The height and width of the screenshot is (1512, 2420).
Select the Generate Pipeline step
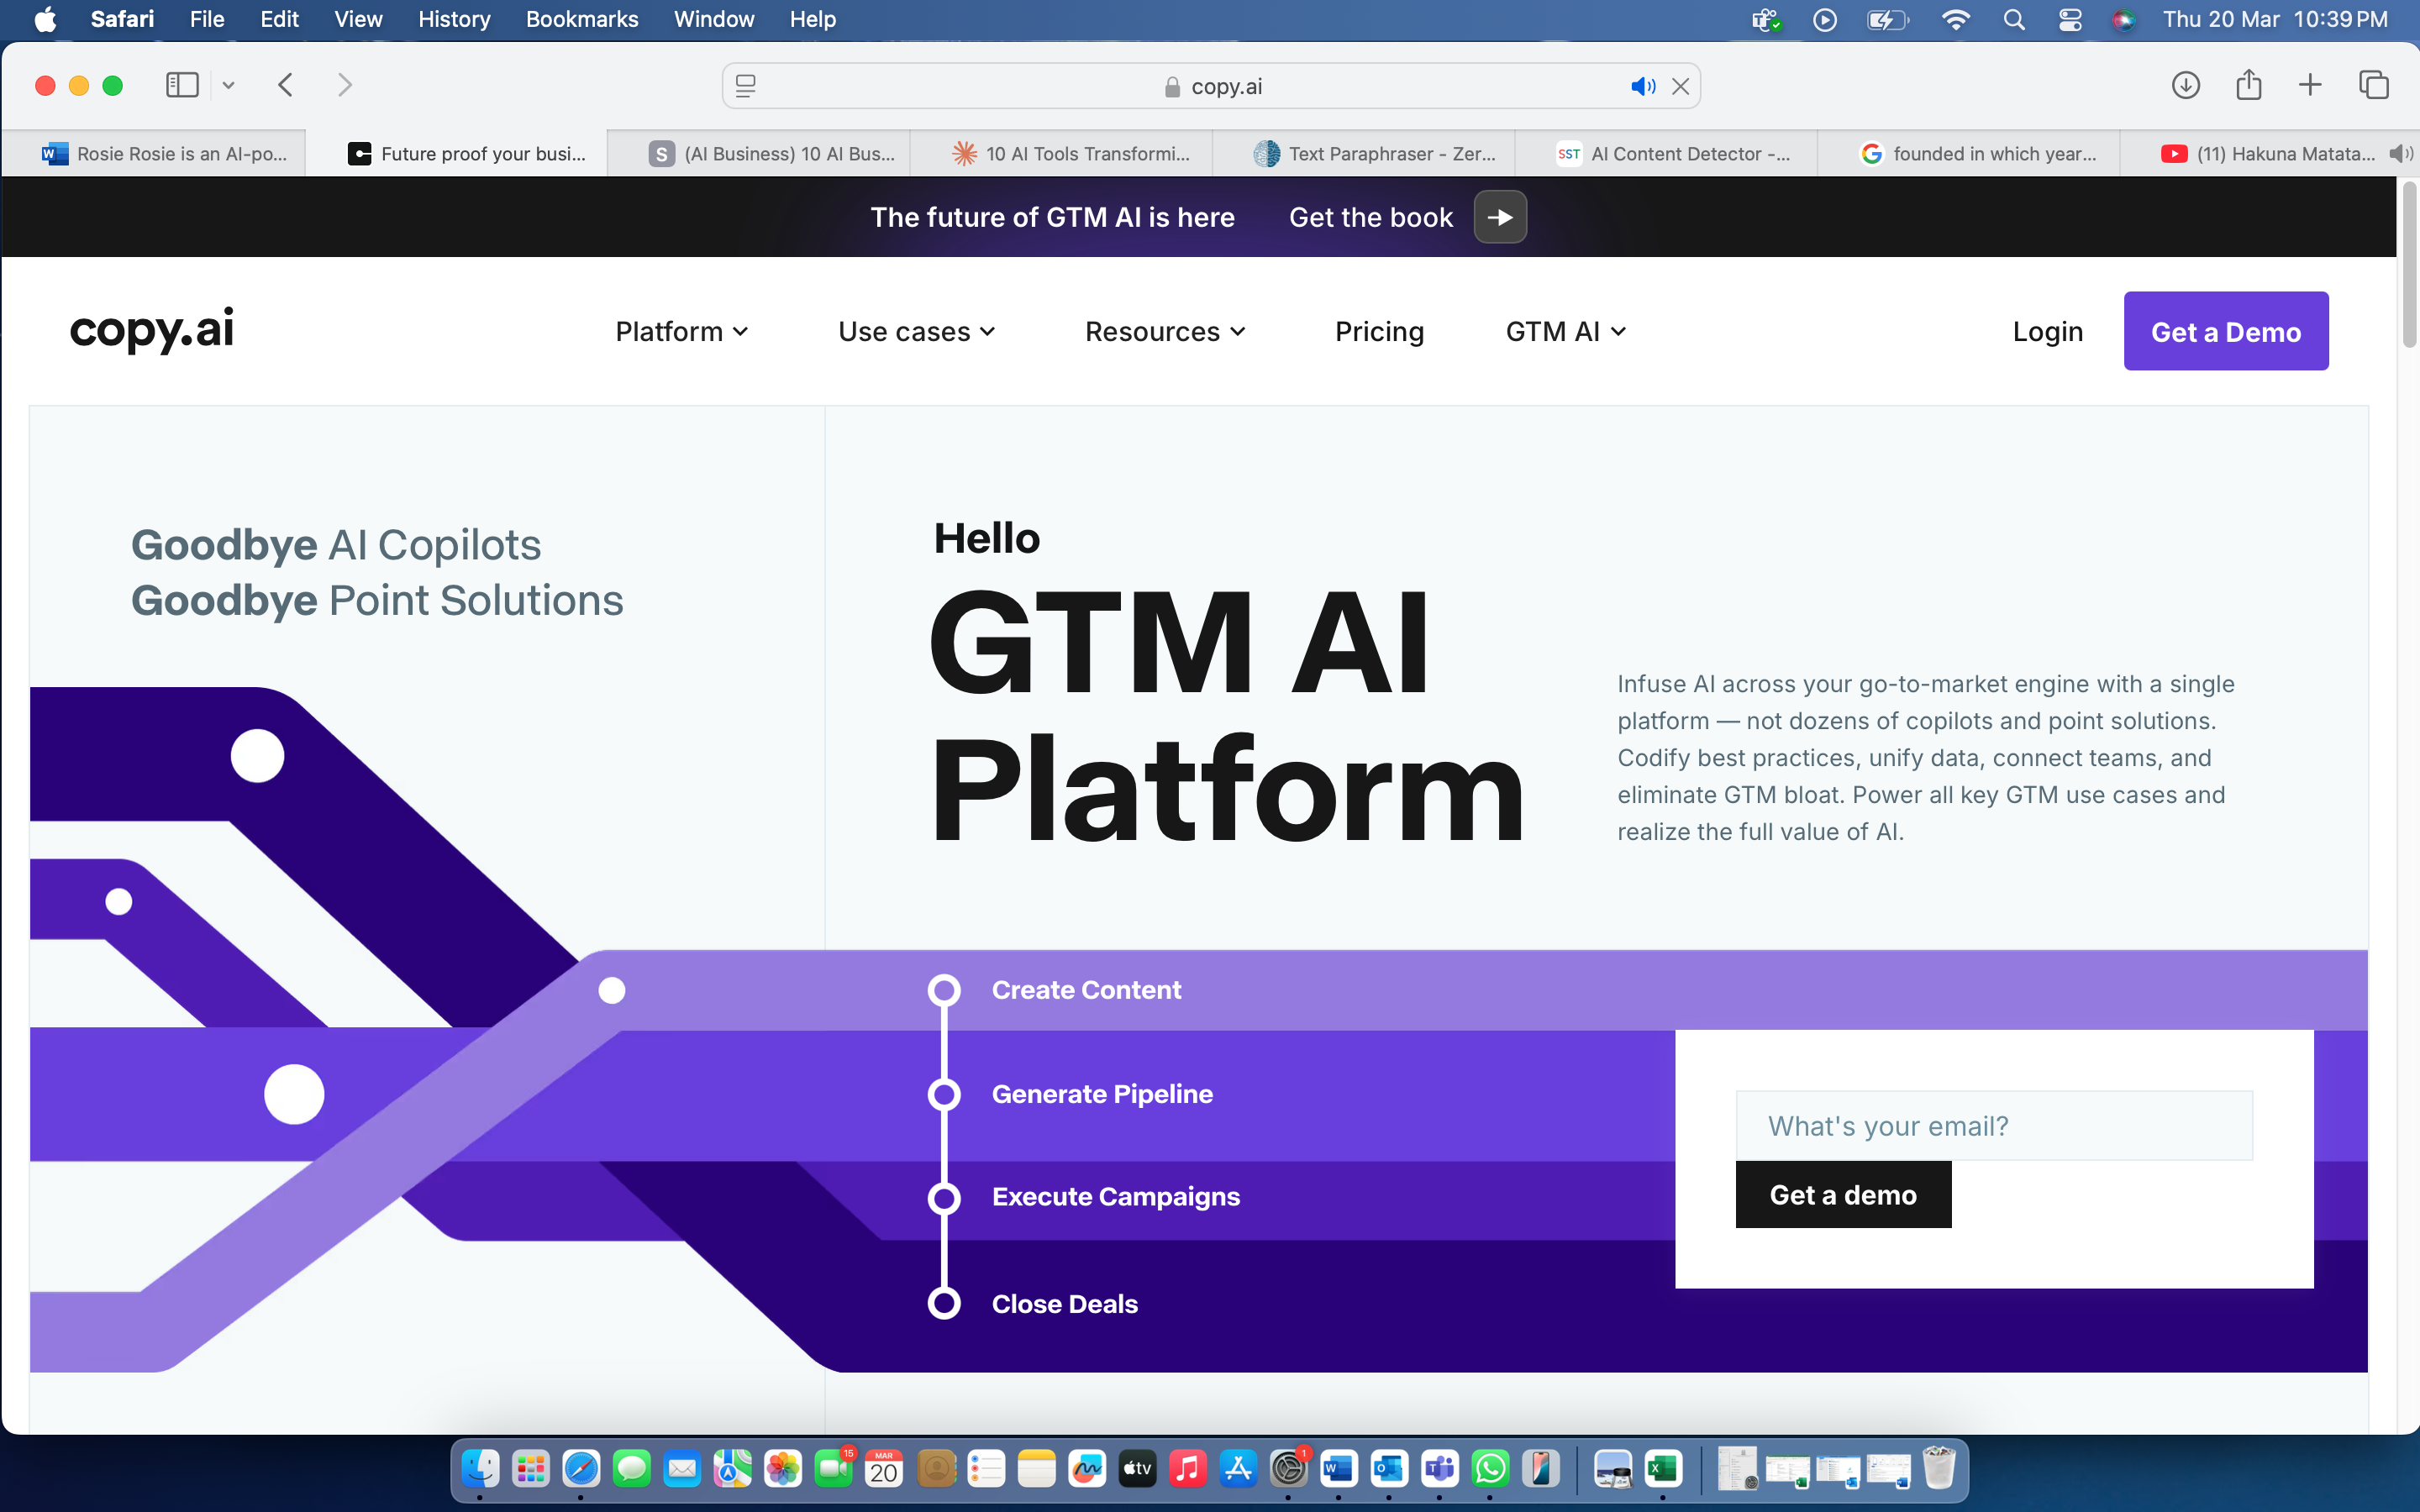coord(1102,1094)
